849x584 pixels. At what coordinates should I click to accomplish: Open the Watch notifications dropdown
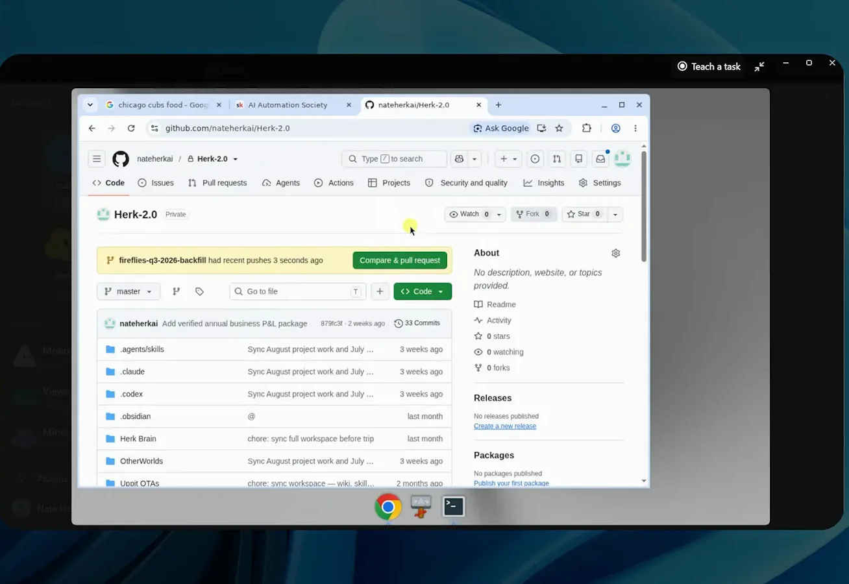474,214
